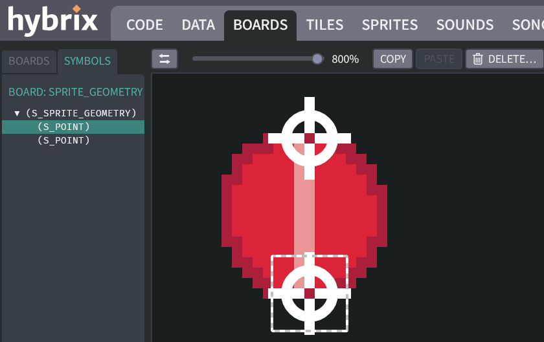The height and width of the screenshot is (342, 544).
Task: Click the zoom slider handle
Action: 317,59
